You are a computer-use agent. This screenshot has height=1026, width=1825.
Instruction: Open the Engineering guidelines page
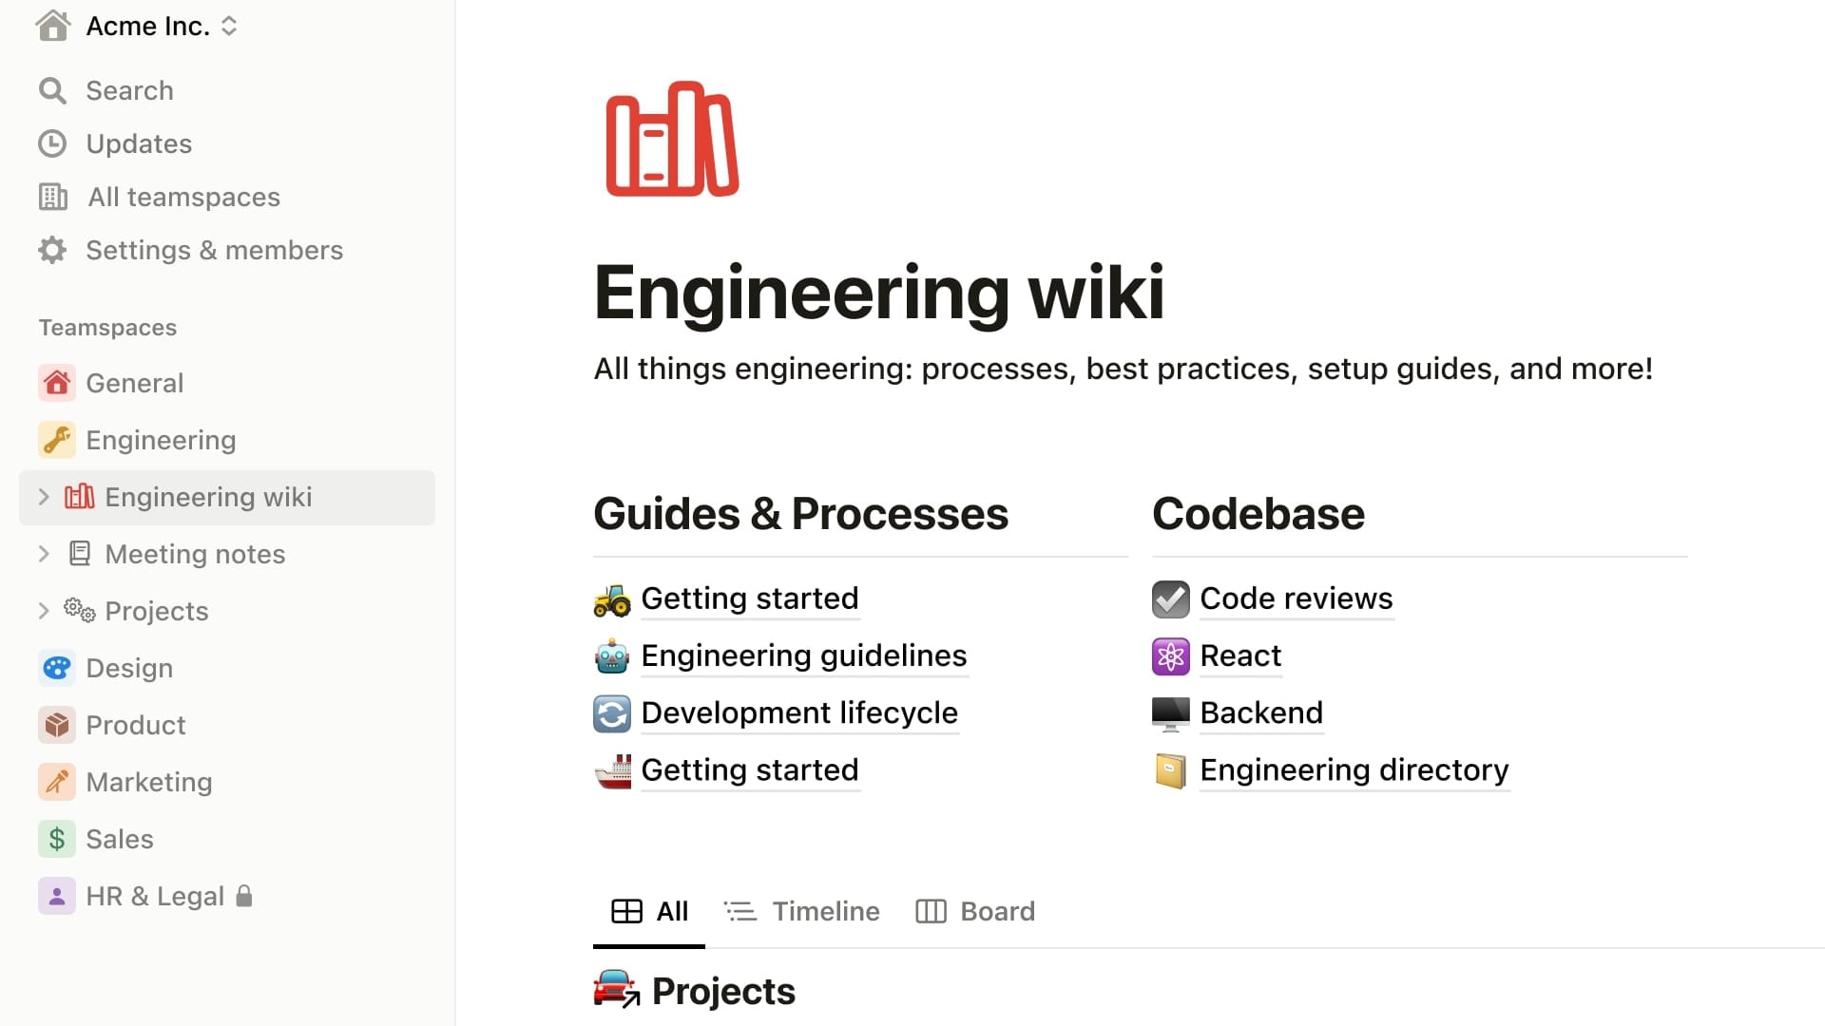click(803, 655)
